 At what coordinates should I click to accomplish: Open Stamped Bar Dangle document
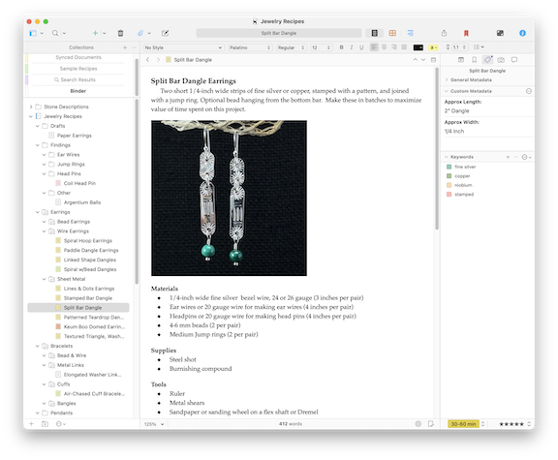point(88,298)
